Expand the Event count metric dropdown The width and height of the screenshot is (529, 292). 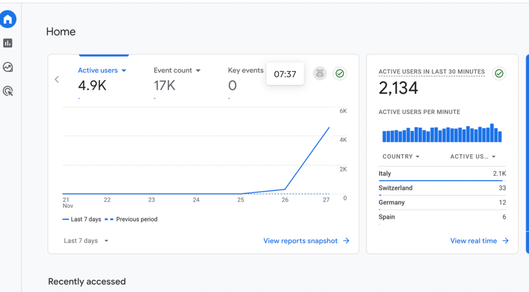click(x=198, y=70)
